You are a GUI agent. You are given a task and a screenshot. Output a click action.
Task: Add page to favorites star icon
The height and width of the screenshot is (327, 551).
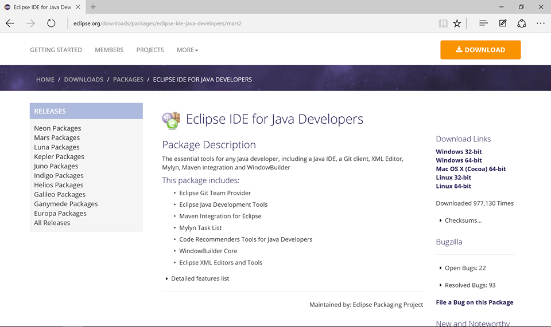(x=457, y=23)
